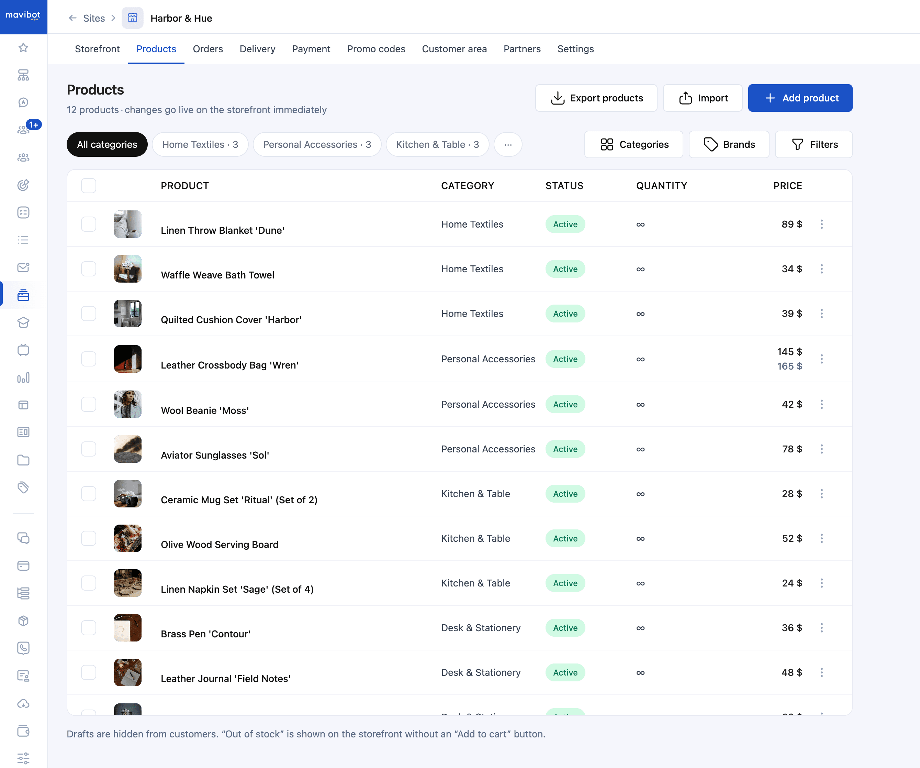The image size is (920, 768).
Task: Open the favorites star icon in sidebar
Action: (23, 47)
